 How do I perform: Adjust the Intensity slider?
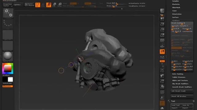click(187, 61)
